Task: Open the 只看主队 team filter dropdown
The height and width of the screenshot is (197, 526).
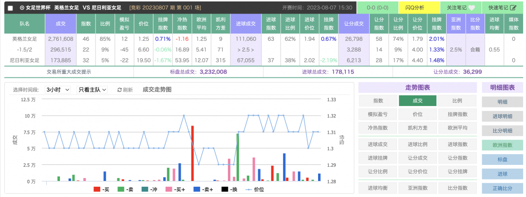Action: [x=92, y=90]
